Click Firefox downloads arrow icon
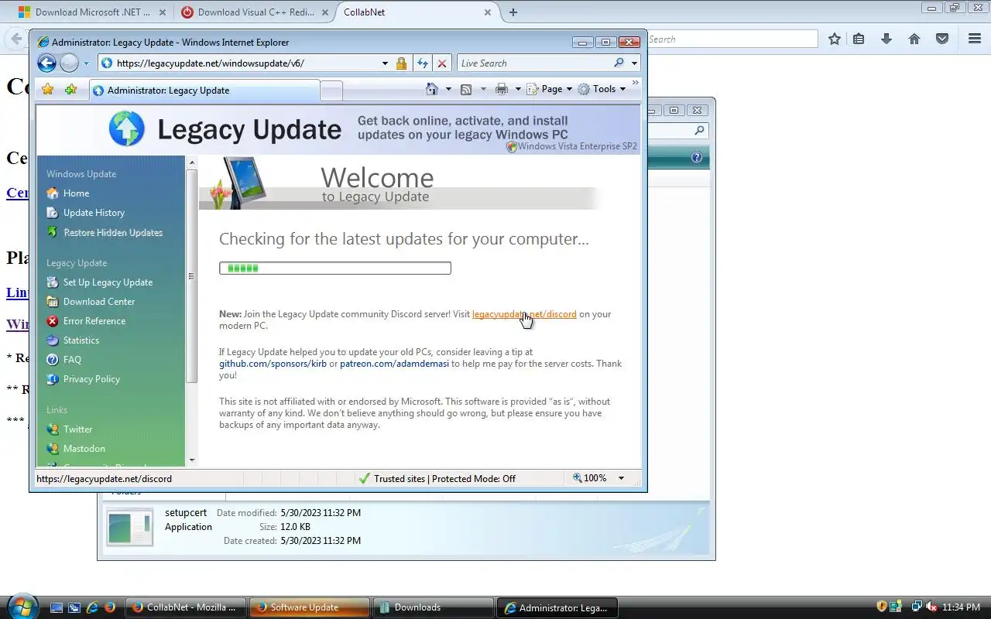 click(886, 39)
